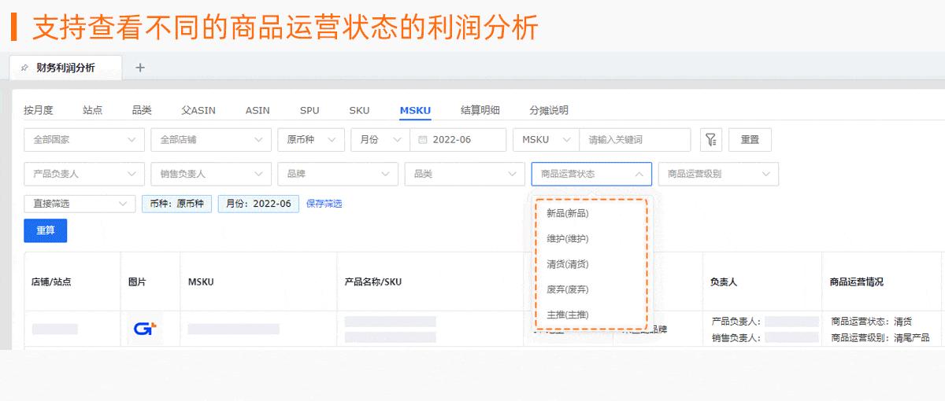
Task: Click the 重置 button
Action: 750,140
